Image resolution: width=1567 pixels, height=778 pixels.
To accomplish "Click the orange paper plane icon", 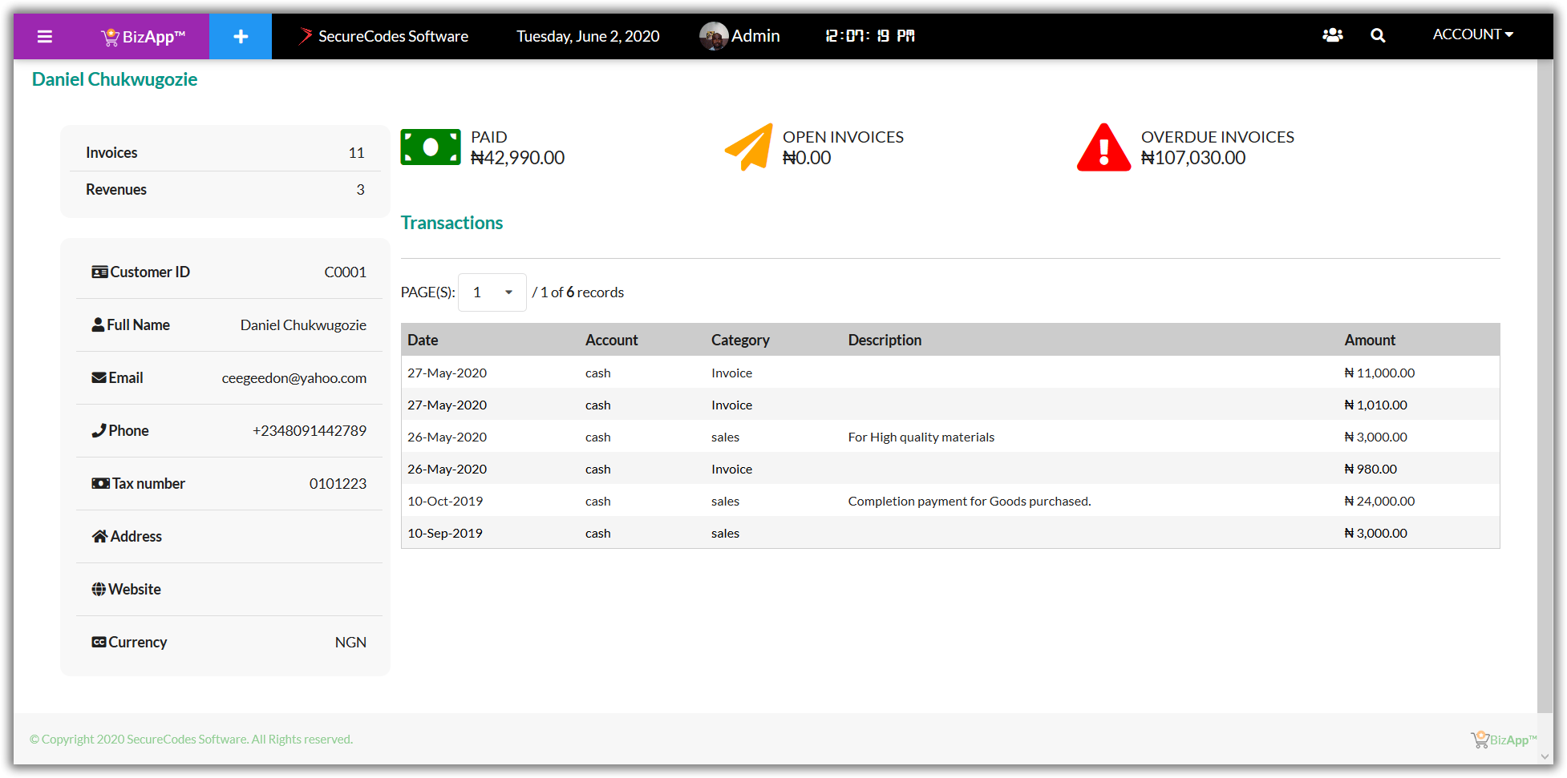I will point(749,147).
